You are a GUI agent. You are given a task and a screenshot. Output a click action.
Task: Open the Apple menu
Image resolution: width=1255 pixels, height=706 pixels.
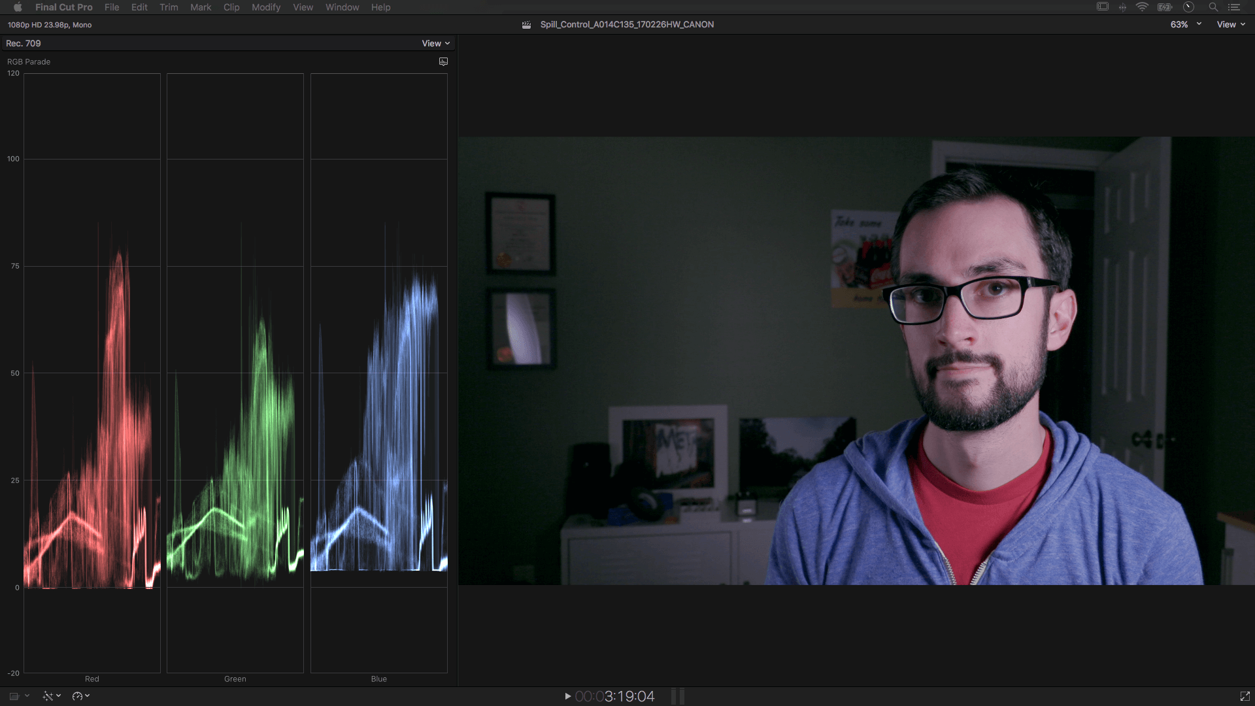point(18,7)
